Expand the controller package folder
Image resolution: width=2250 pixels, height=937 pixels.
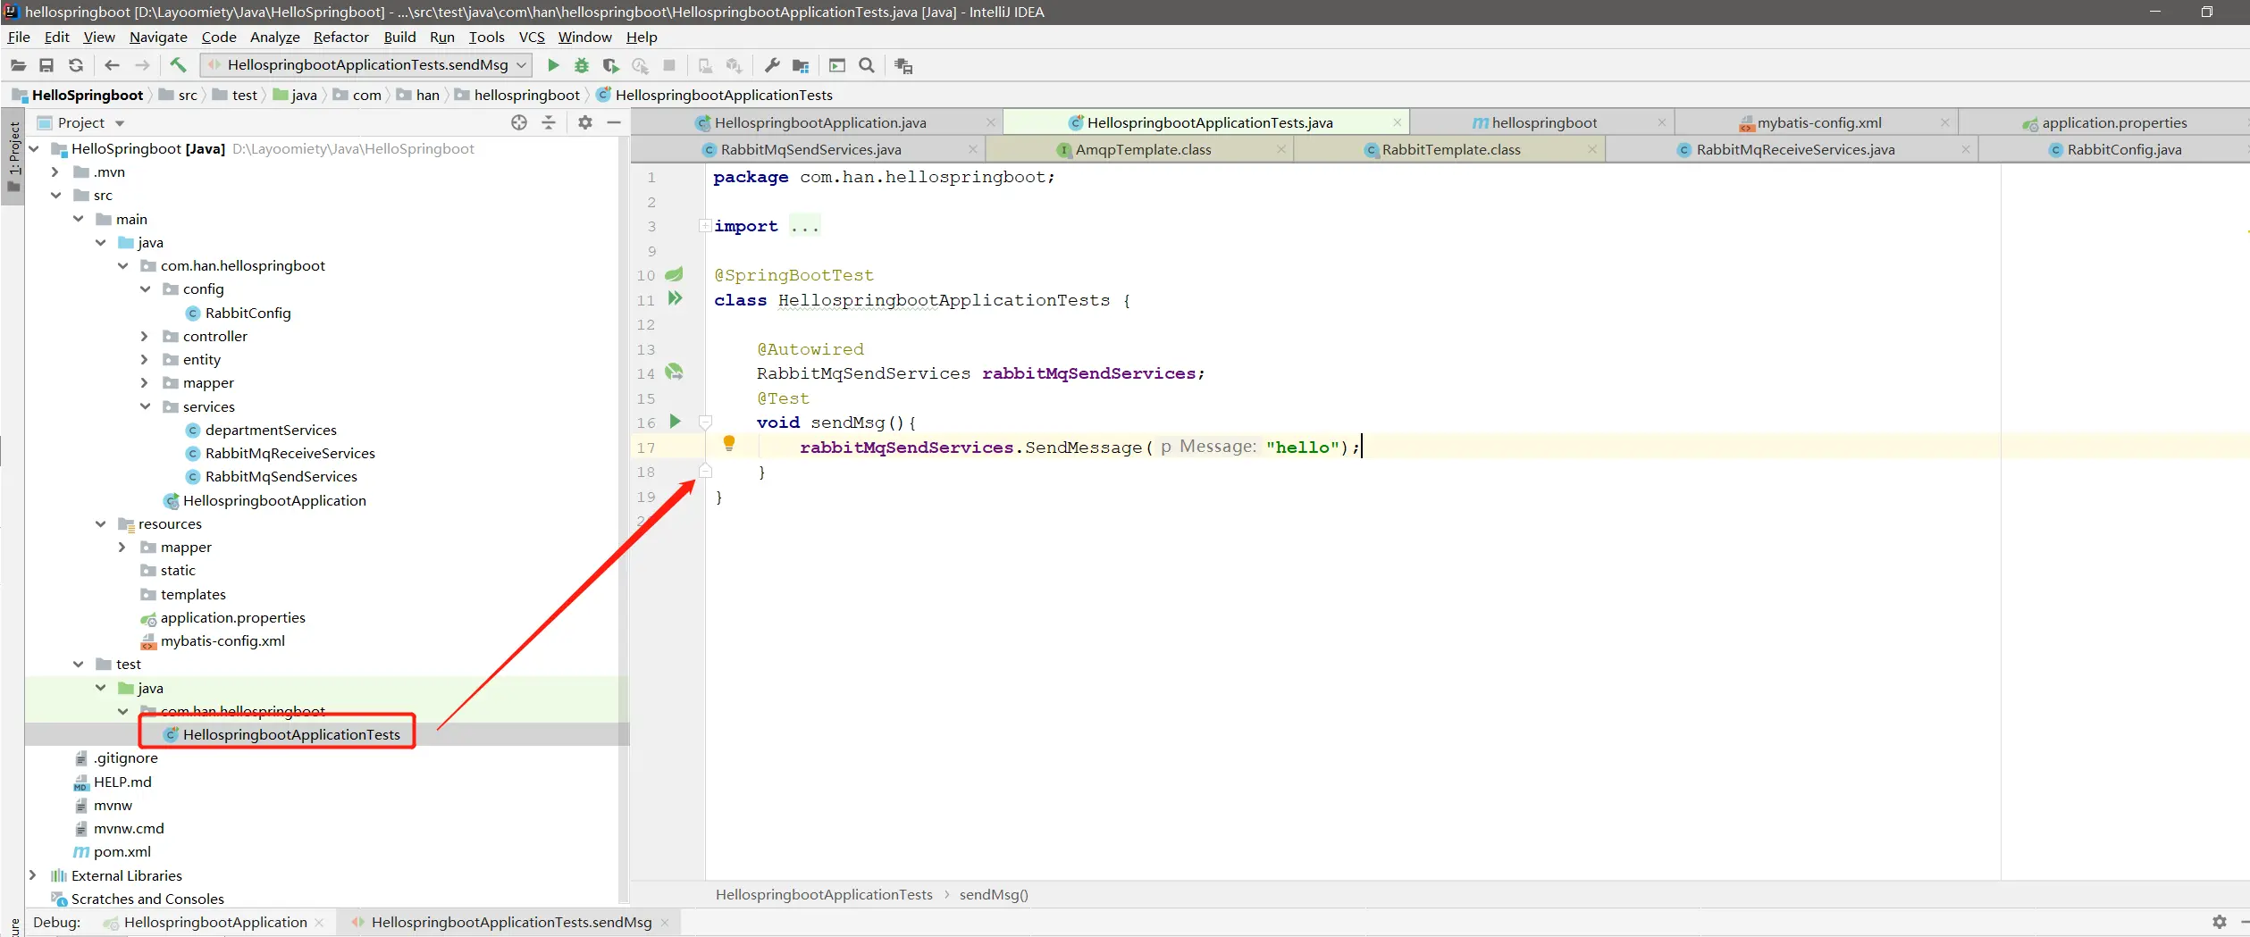145,336
